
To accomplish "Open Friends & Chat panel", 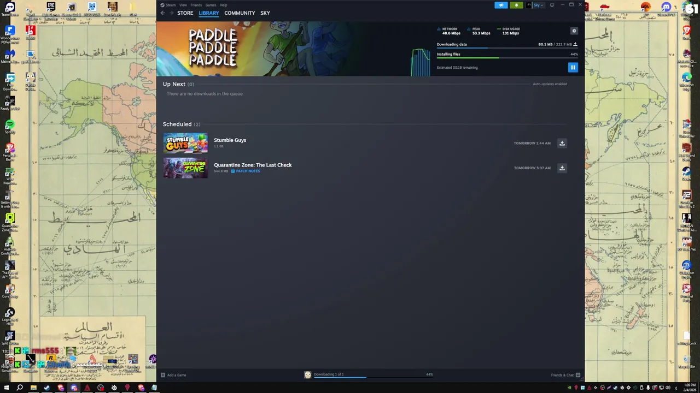I will [565, 375].
